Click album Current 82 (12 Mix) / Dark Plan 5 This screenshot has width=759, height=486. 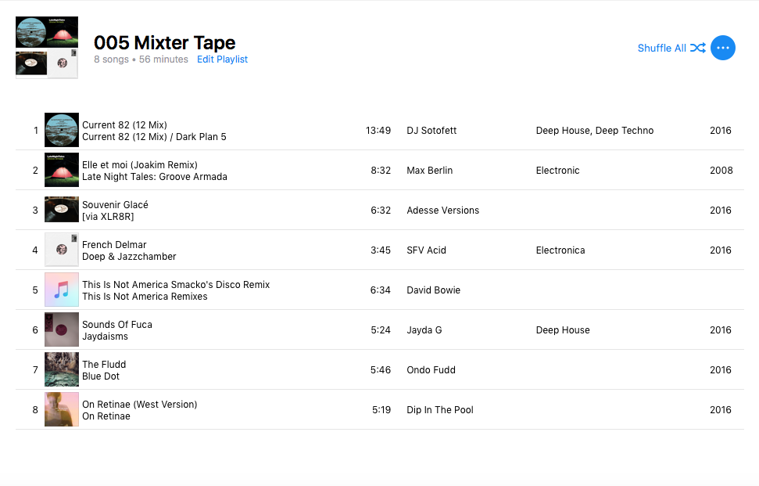[x=154, y=137]
